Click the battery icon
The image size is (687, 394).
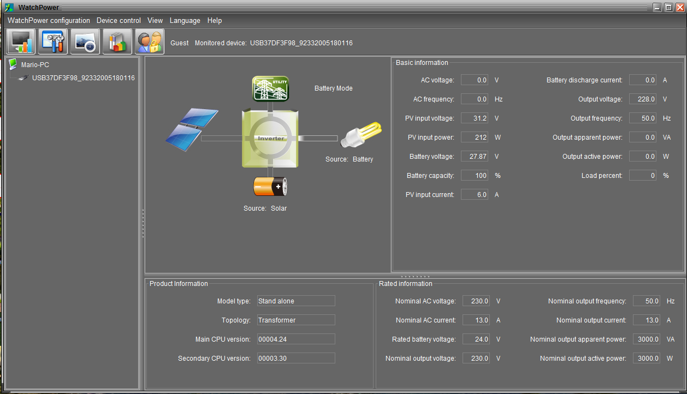pos(270,187)
